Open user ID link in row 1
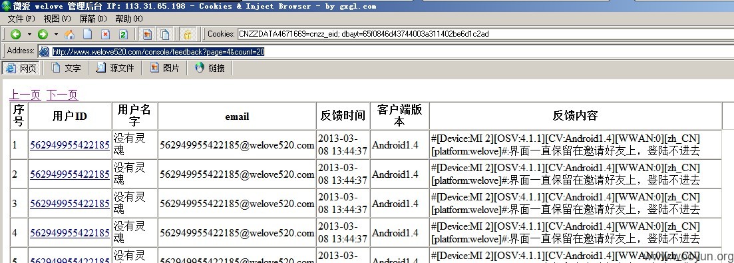This screenshot has height=263, width=734. coord(70,145)
